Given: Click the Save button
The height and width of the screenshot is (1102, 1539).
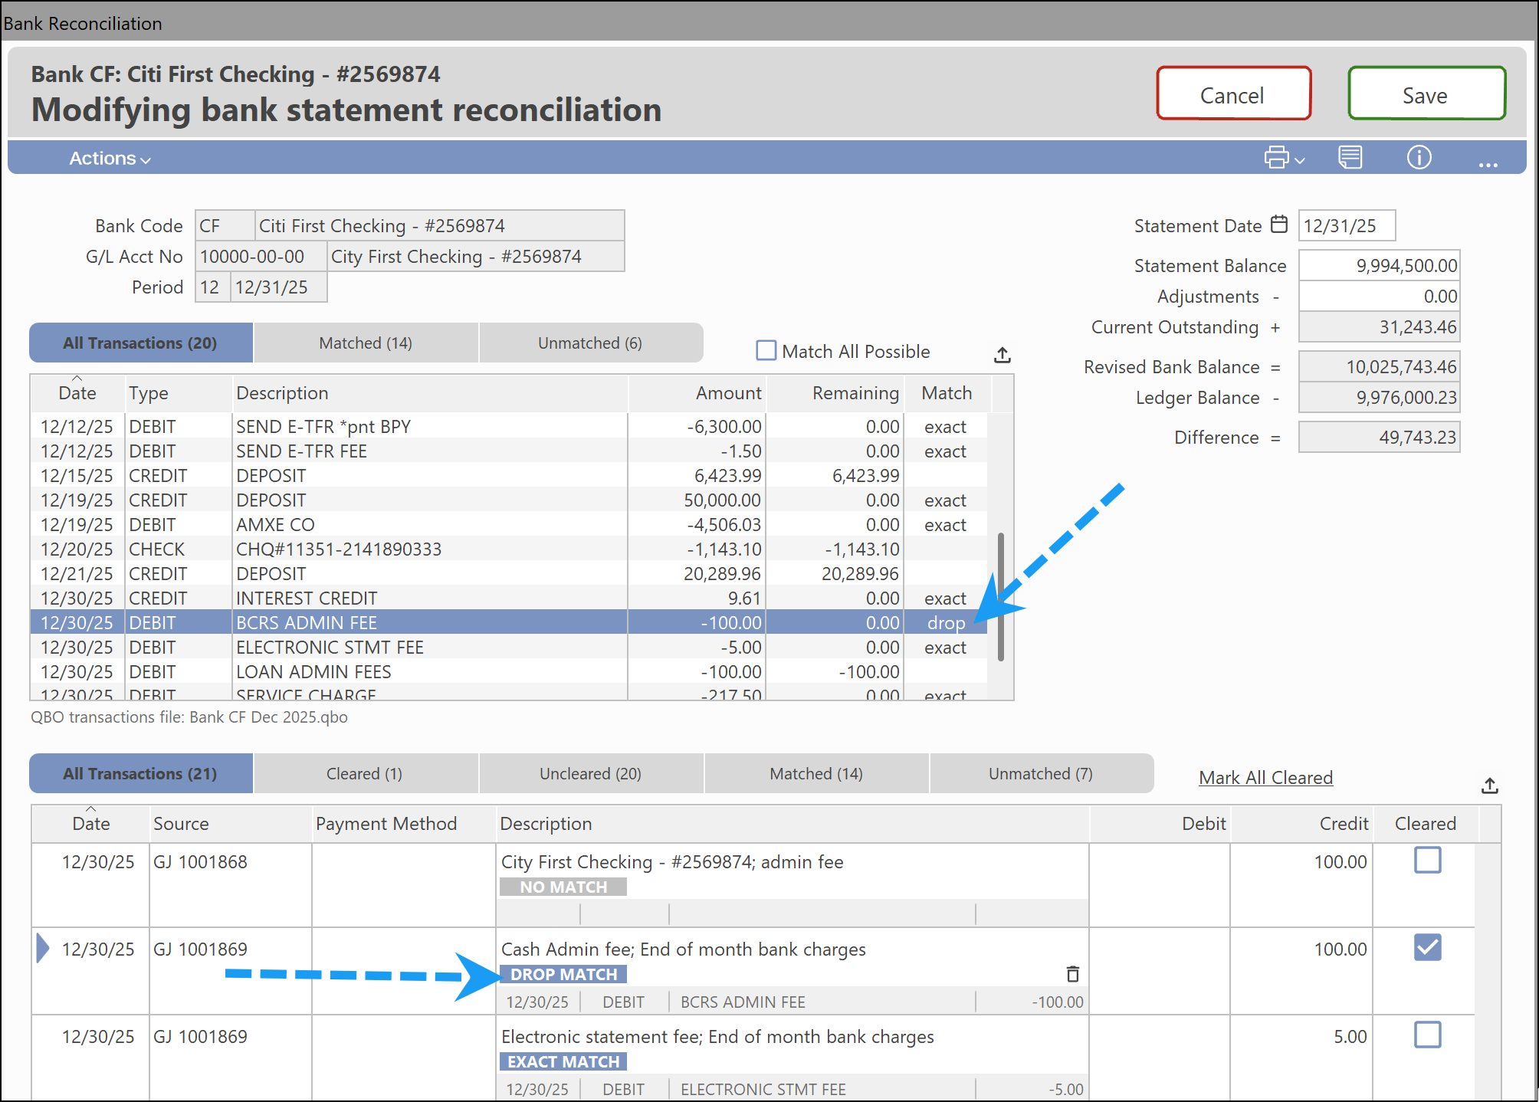Looking at the screenshot, I should tap(1426, 94).
